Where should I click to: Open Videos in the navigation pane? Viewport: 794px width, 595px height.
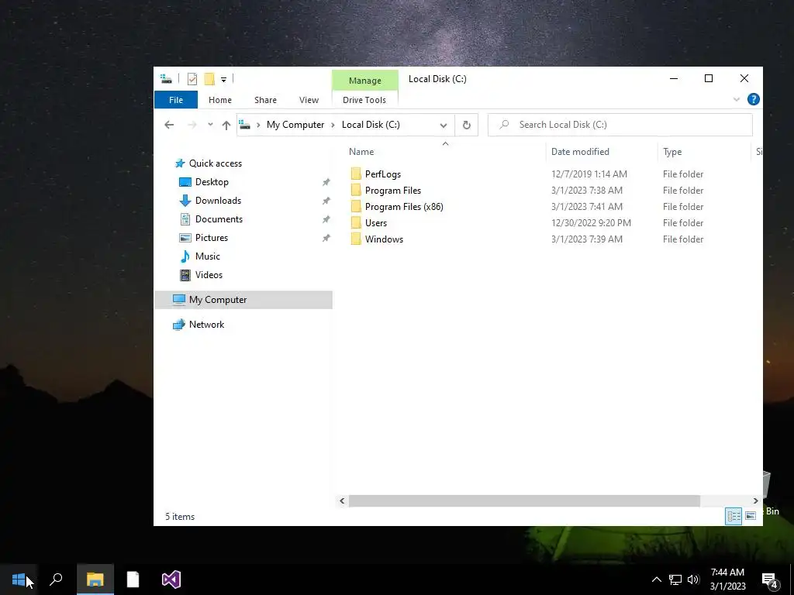tap(209, 275)
